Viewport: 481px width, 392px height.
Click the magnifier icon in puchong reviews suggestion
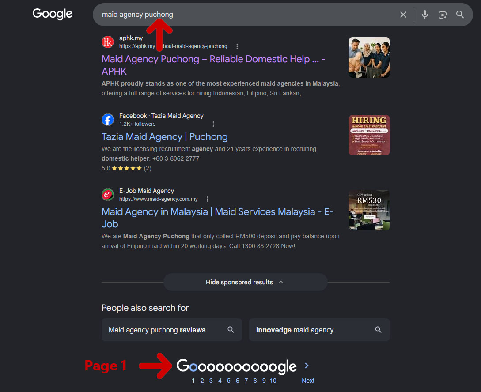coord(231,330)
